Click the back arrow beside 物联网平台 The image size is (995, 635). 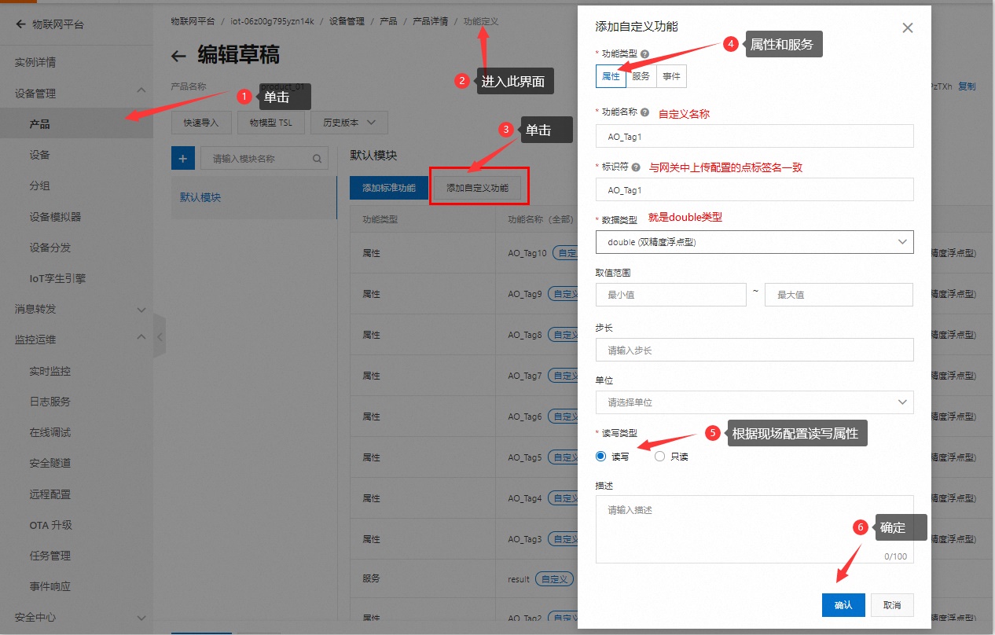pyautogui.click(x=20, y=24)
